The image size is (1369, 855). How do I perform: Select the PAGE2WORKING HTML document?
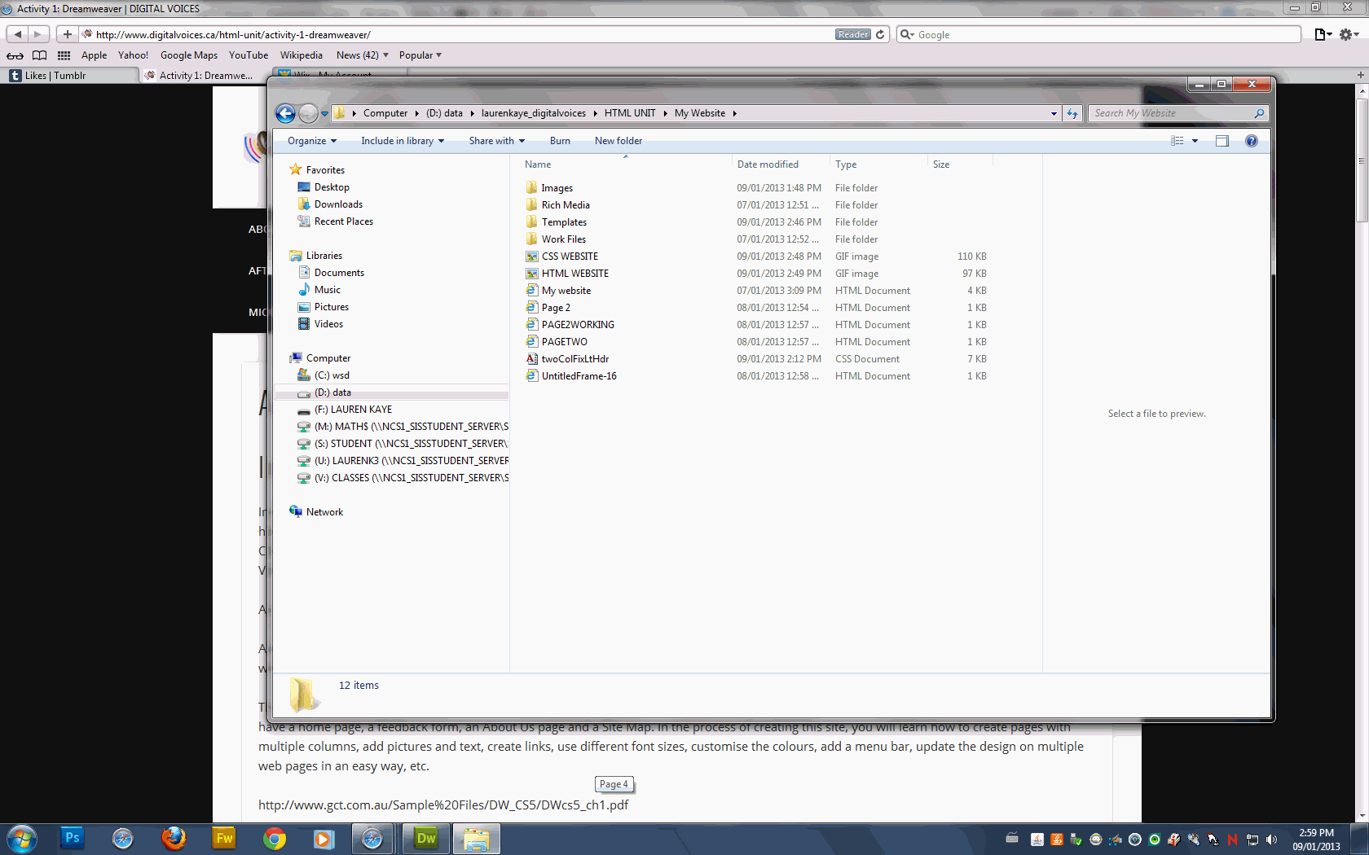click(578, 325)
